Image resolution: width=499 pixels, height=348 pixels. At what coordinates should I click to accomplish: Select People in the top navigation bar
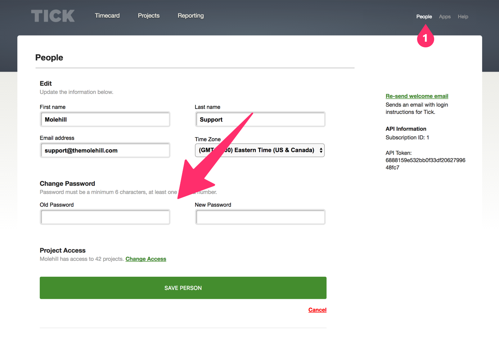424,17
